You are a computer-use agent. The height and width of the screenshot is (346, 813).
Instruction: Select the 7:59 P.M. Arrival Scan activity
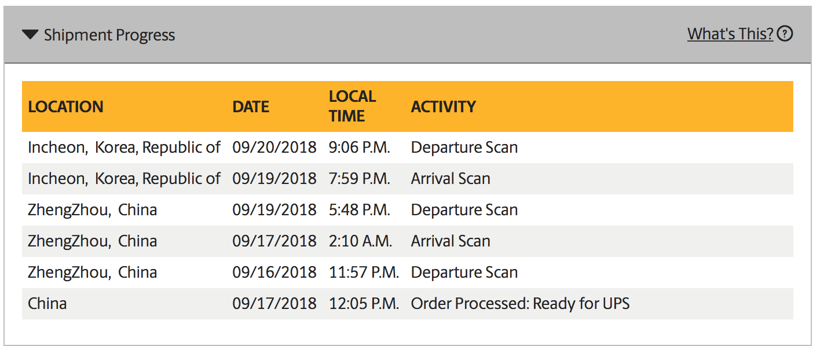pos(451,179)
